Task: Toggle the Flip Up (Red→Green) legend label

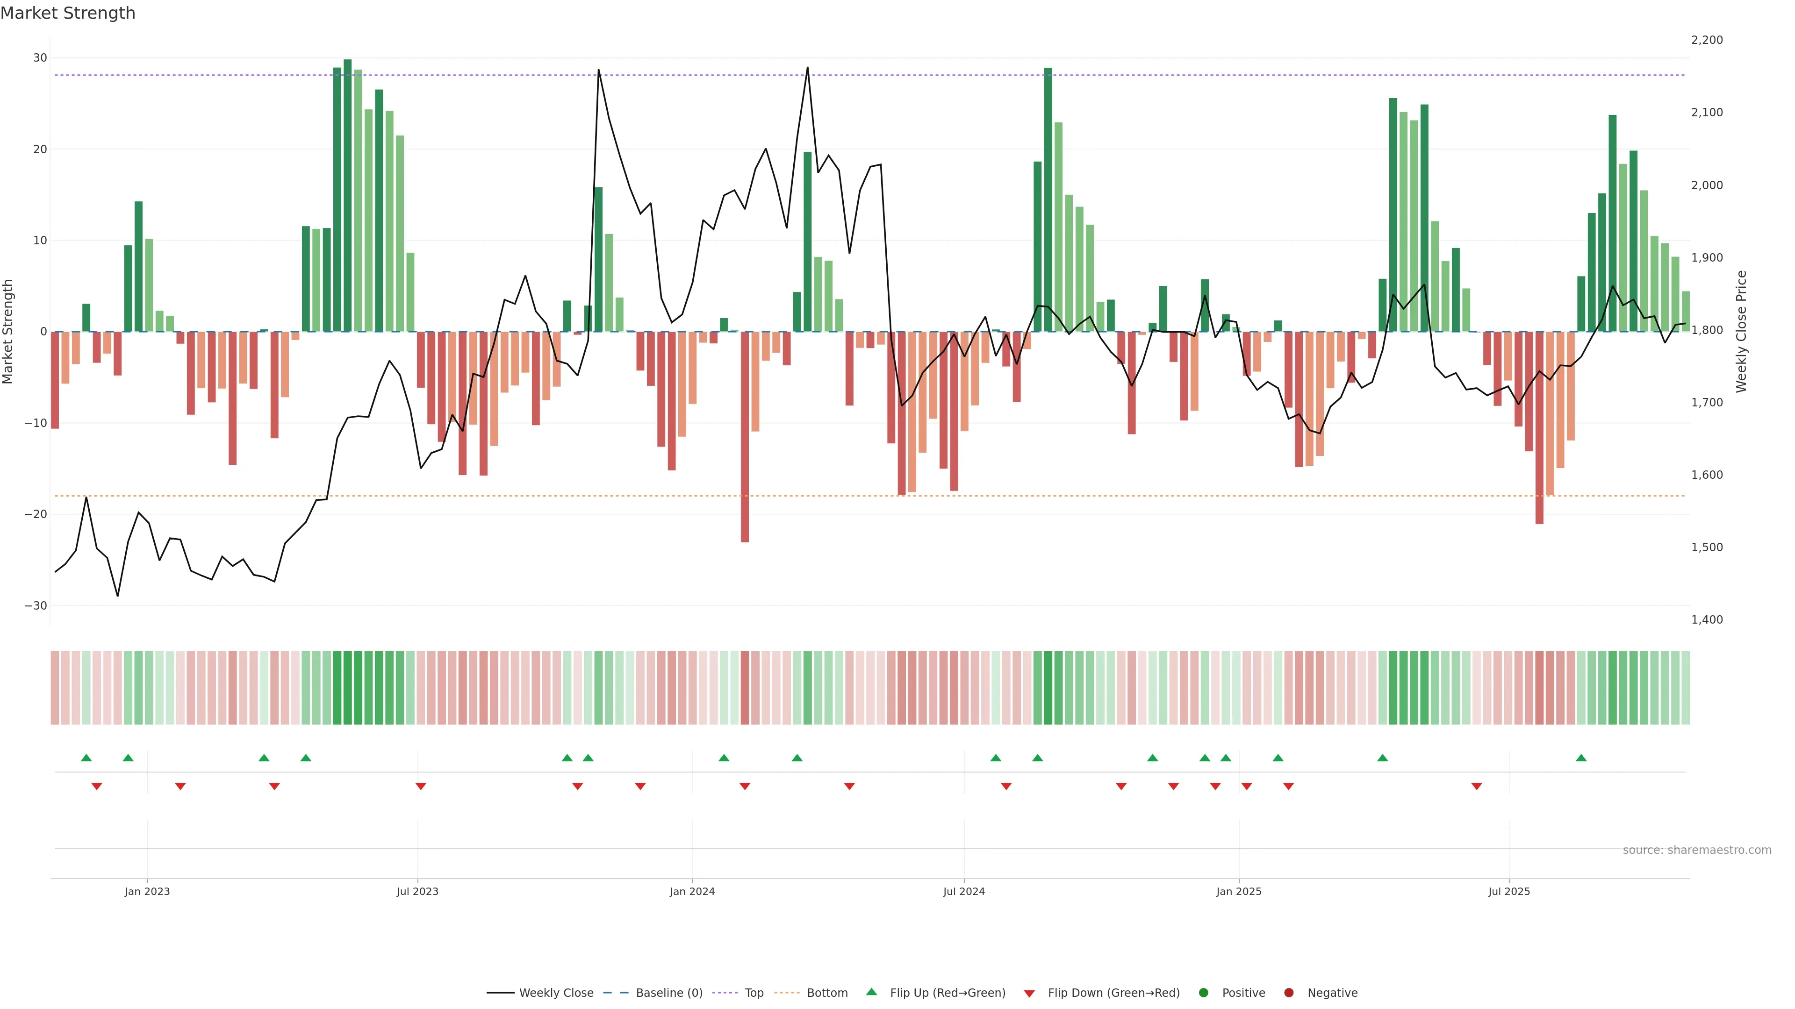Action: pos(948,993)
